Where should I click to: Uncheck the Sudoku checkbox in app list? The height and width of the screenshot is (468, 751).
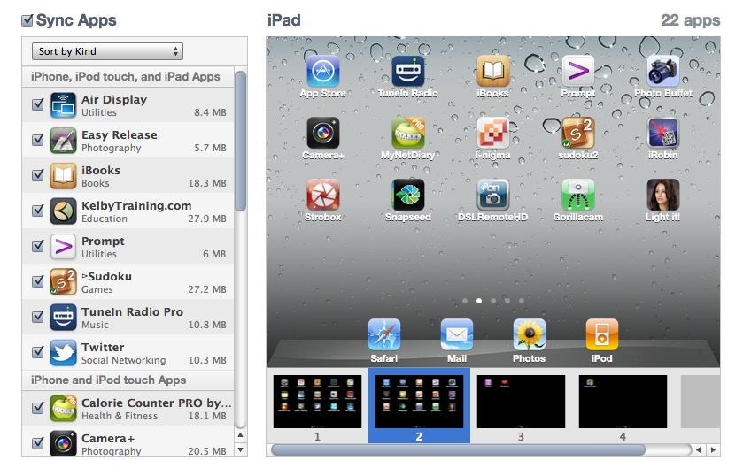coord(38,281)
